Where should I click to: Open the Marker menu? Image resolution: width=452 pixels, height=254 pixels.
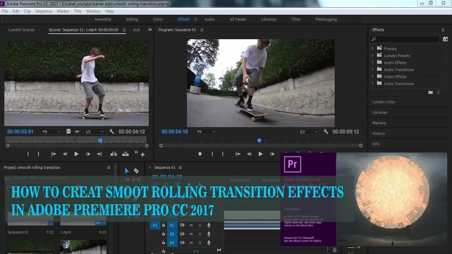click(x=63, y=11)
